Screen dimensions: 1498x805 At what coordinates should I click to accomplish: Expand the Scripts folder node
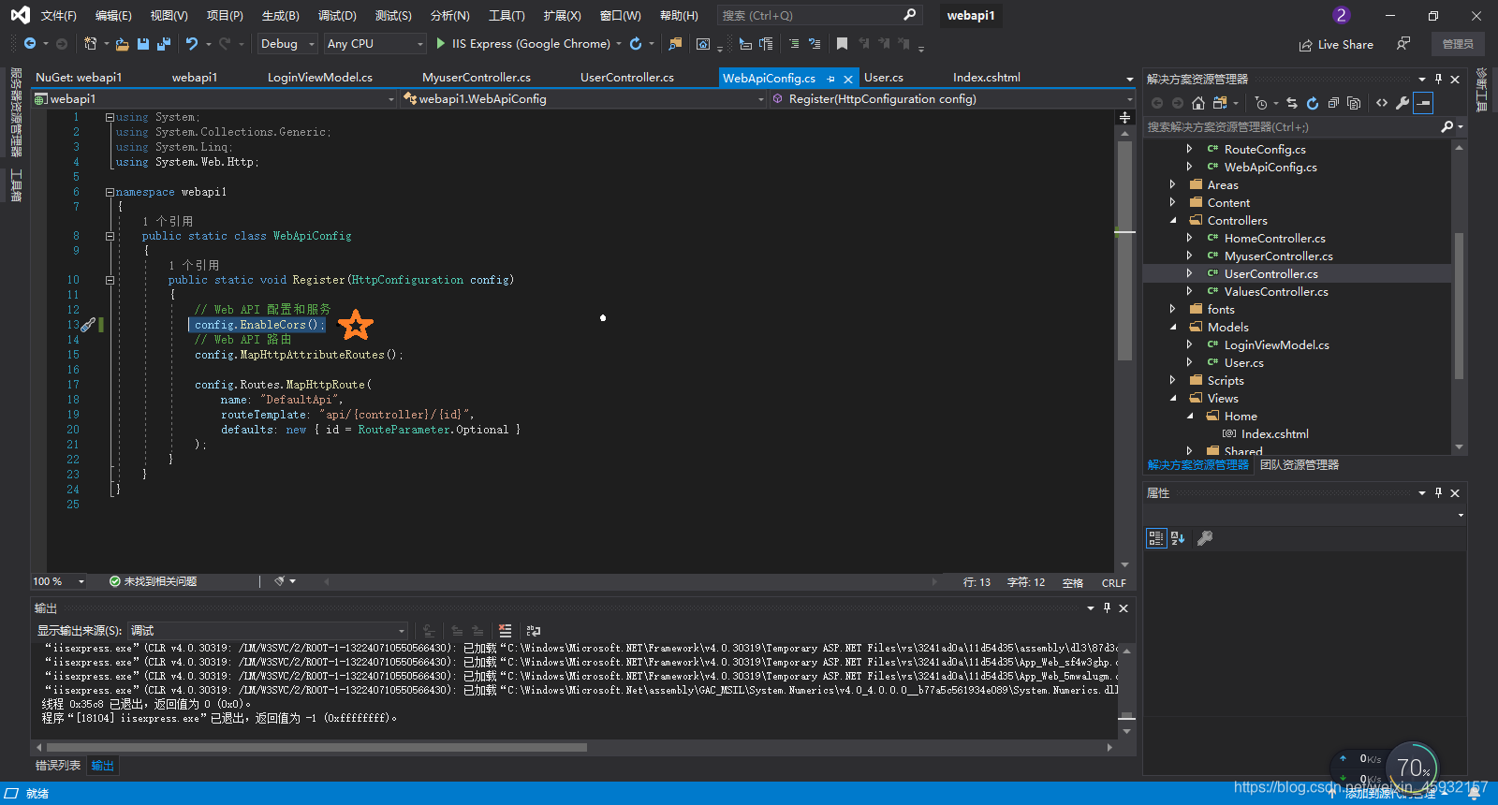1172,380
